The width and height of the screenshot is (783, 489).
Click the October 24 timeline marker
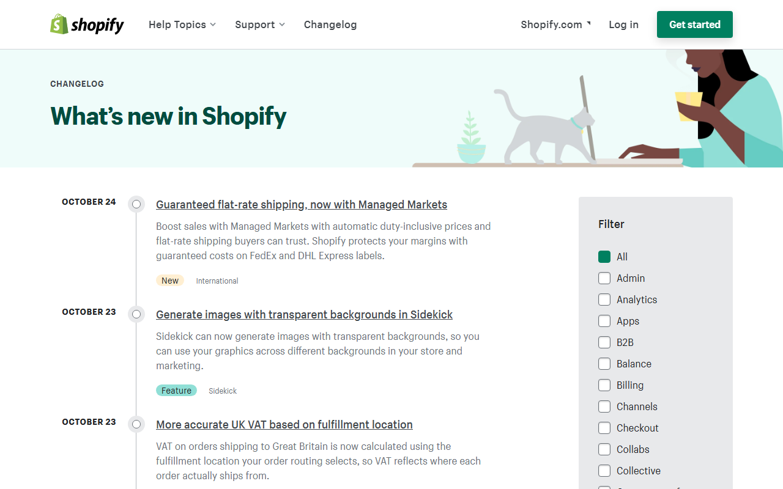click(136, 204)
